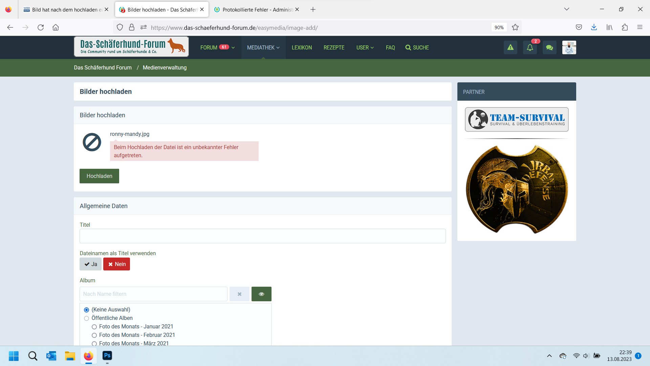Image resolution: width=650 pixels, height=366 pixels.
Task: Bookmark page with star icon
Action: tap(515, 27)
